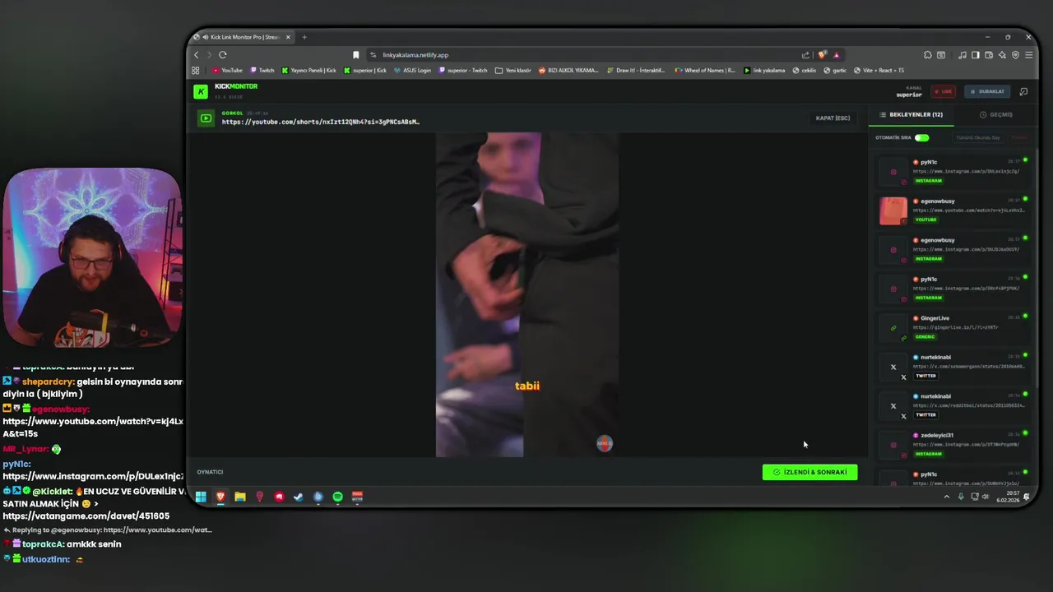Click the YOUTUBE tag under egenowbusy

[925, 220]
